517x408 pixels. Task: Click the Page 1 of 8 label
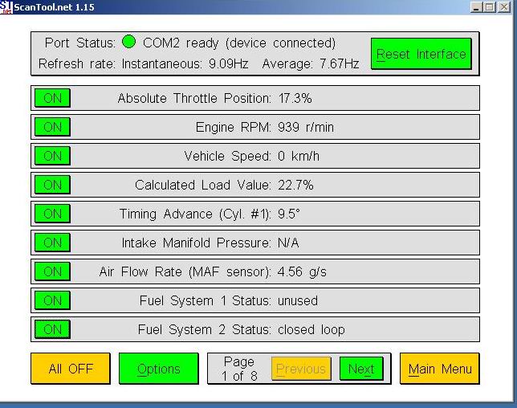(x=238, y=369)
